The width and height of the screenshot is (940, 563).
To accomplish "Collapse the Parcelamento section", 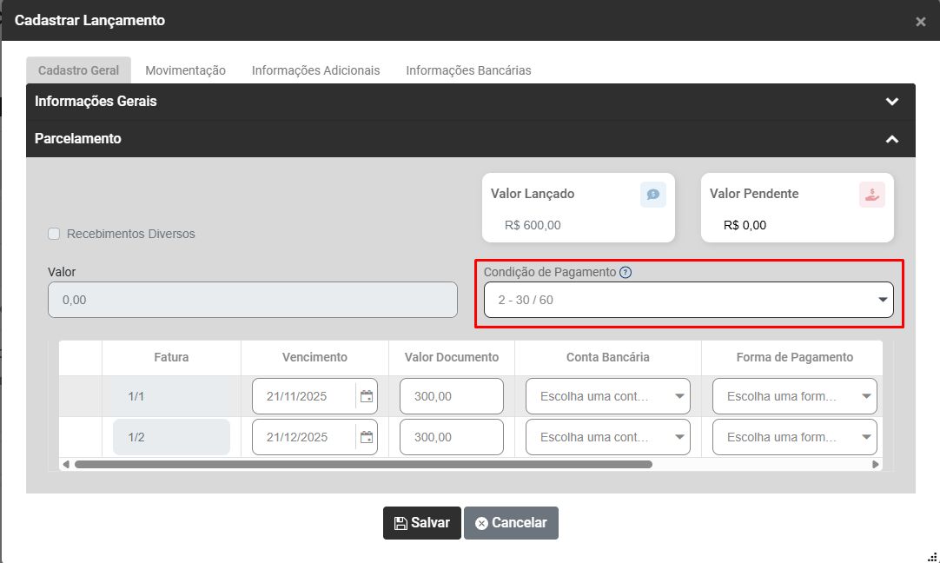I will pos(471,138).
